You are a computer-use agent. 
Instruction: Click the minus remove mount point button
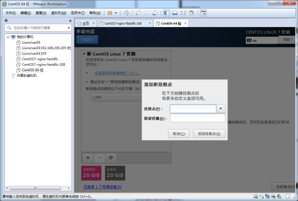pyautogui.click(x=99, y=158)
